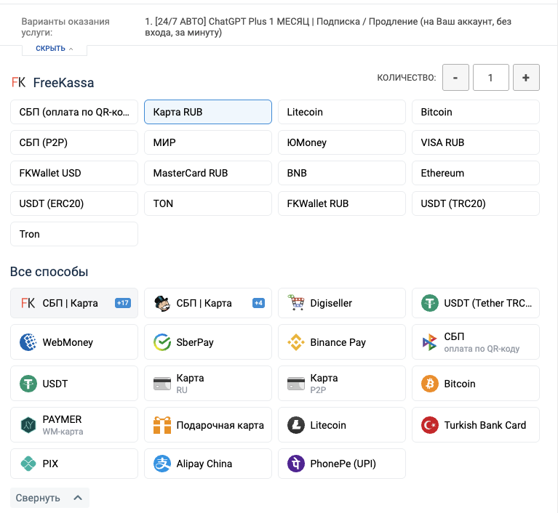Click the SberPay checkmark icon
558x513 pixels.
coord(162,342)
